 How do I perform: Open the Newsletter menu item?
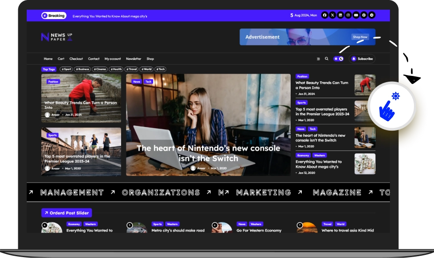[x=134, y=59]
